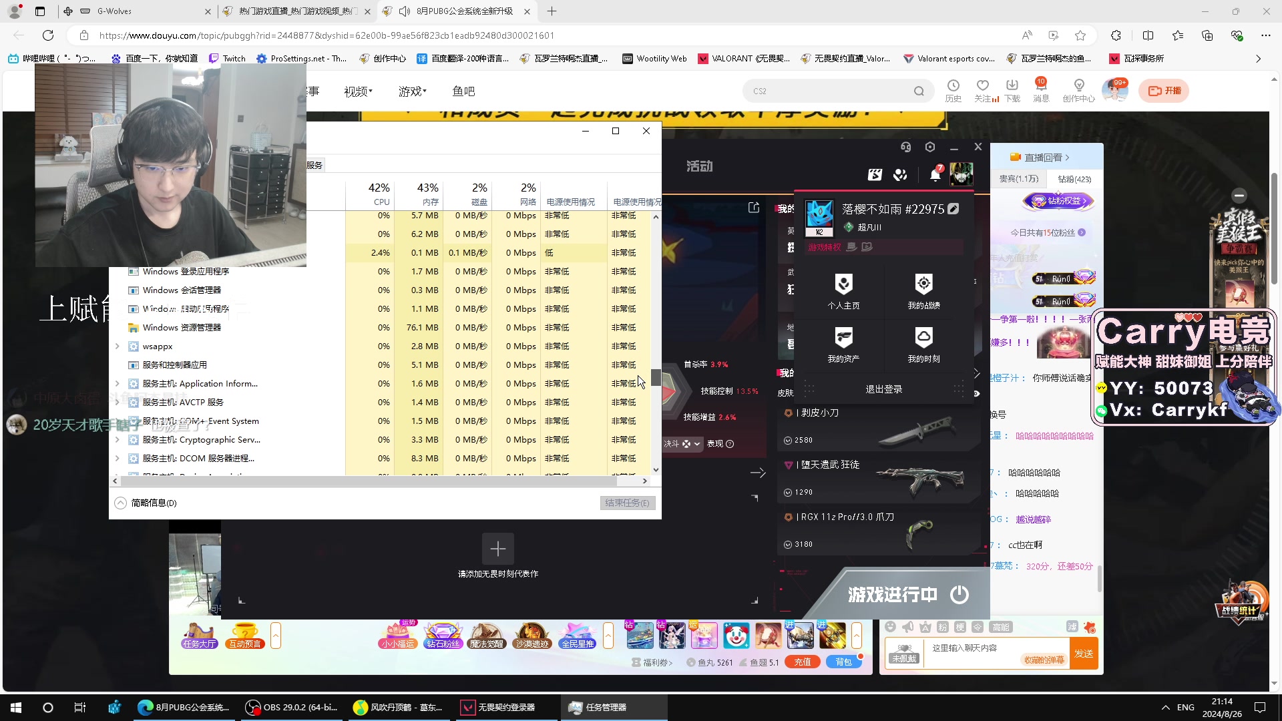
Task: Expand the panel arrow after 互动预言
Action: [x=276, y=636]
